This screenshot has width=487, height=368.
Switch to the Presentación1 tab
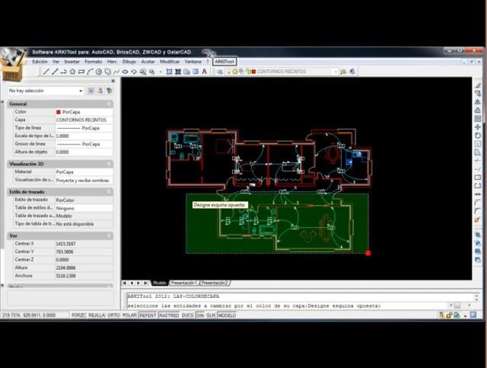[x=184, y=283]
